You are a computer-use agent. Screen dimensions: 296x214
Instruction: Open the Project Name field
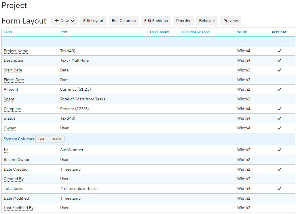tap(16, 51)
